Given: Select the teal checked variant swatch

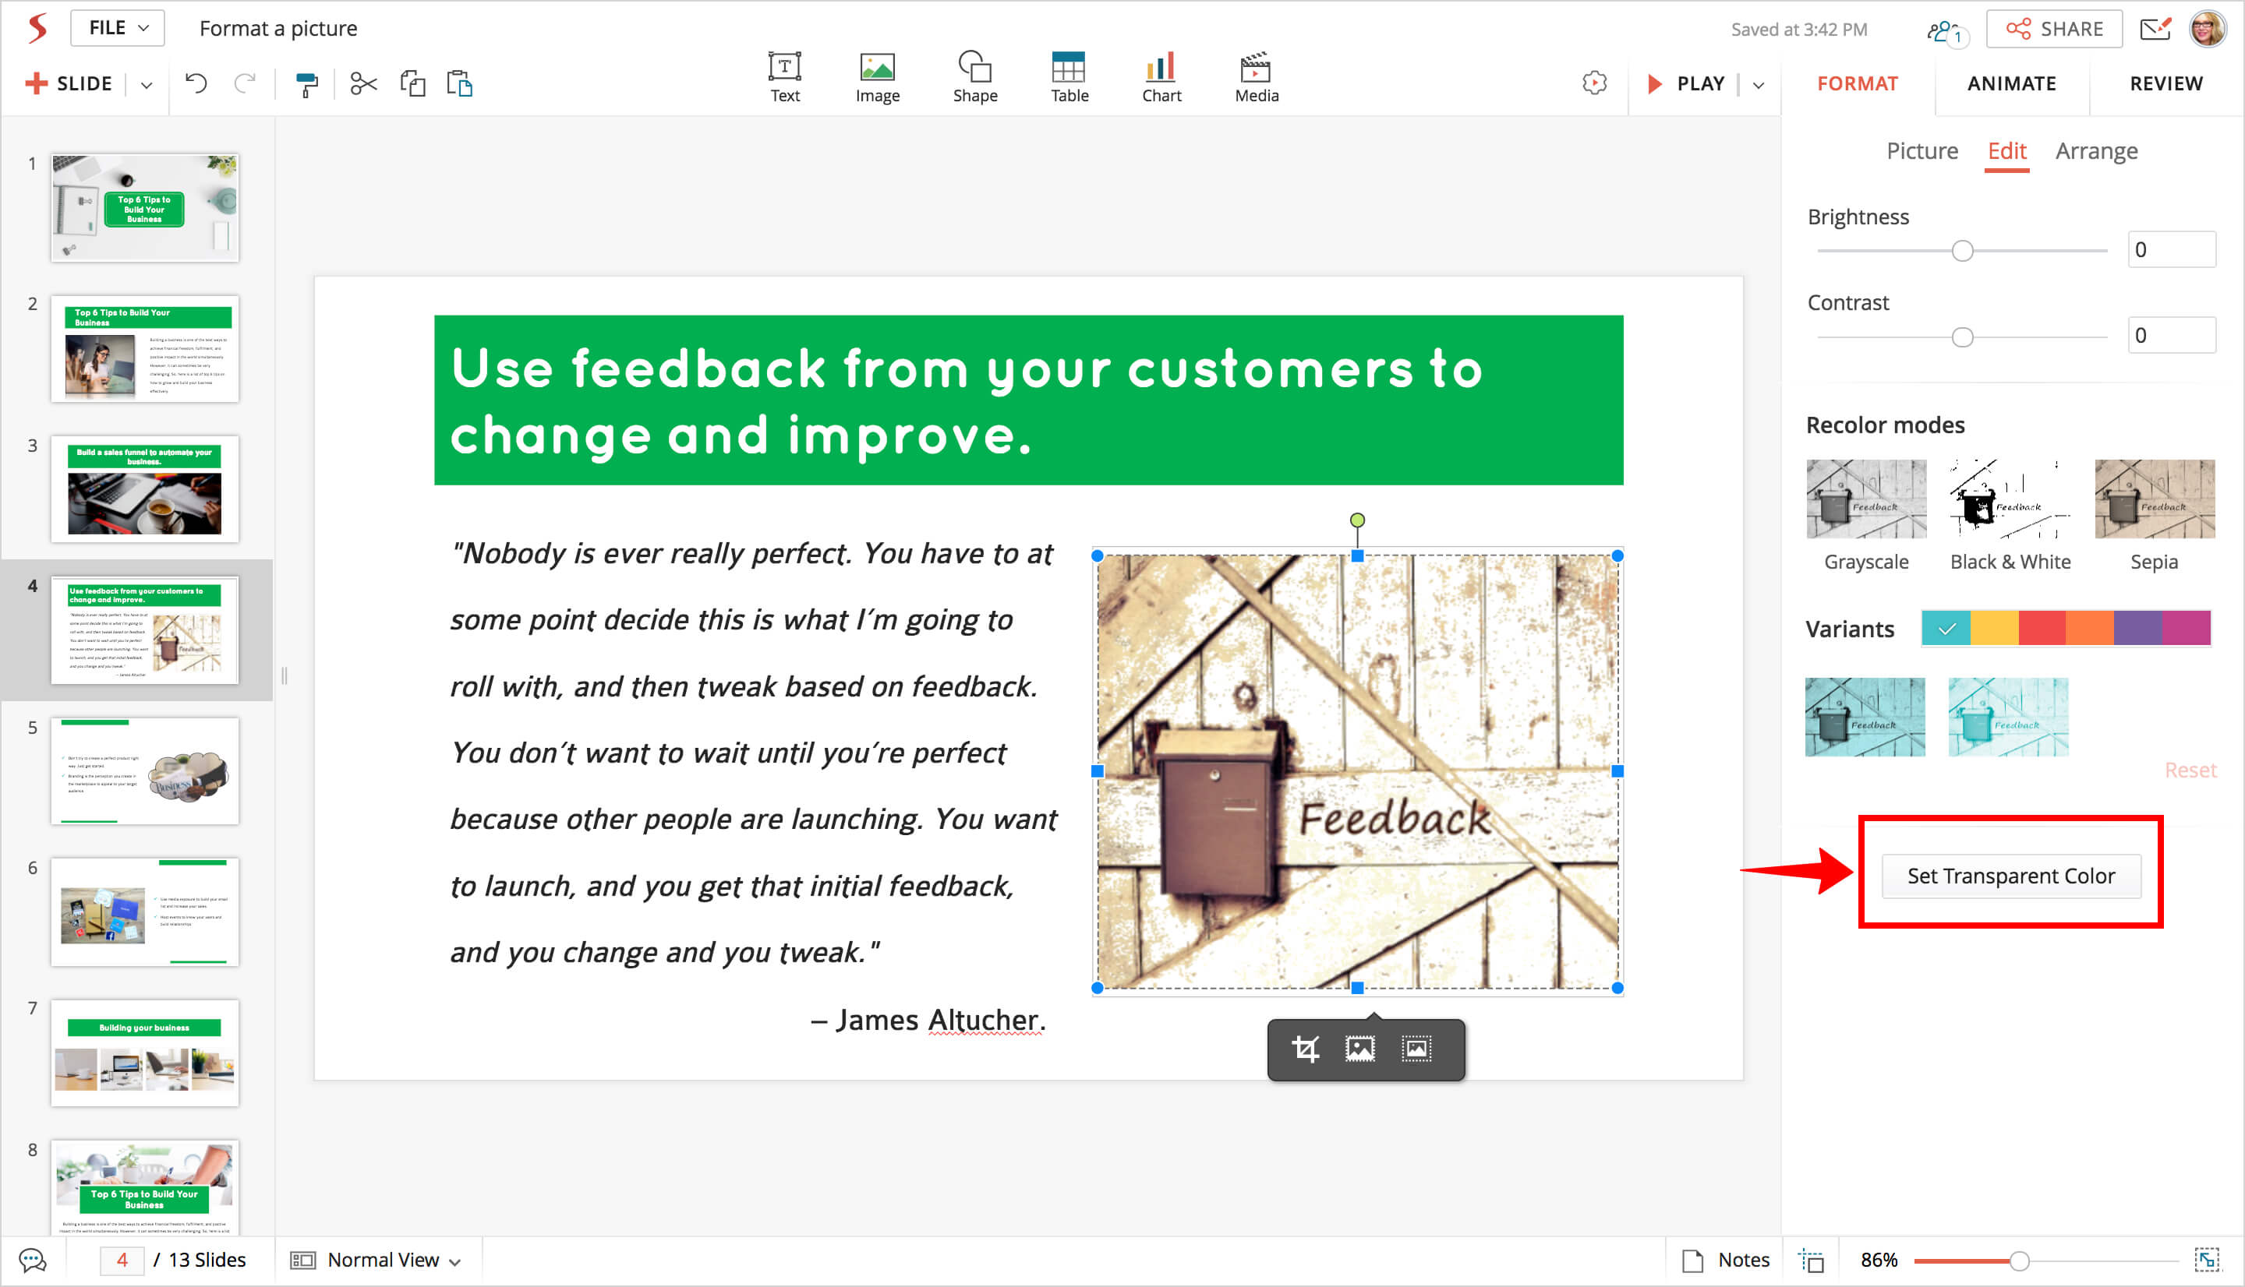Looking at the screenshot, I should click(1945, 629).
